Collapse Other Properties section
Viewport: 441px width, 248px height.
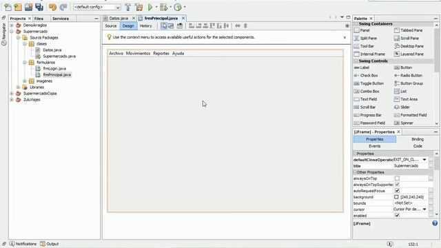pos(355,172)
